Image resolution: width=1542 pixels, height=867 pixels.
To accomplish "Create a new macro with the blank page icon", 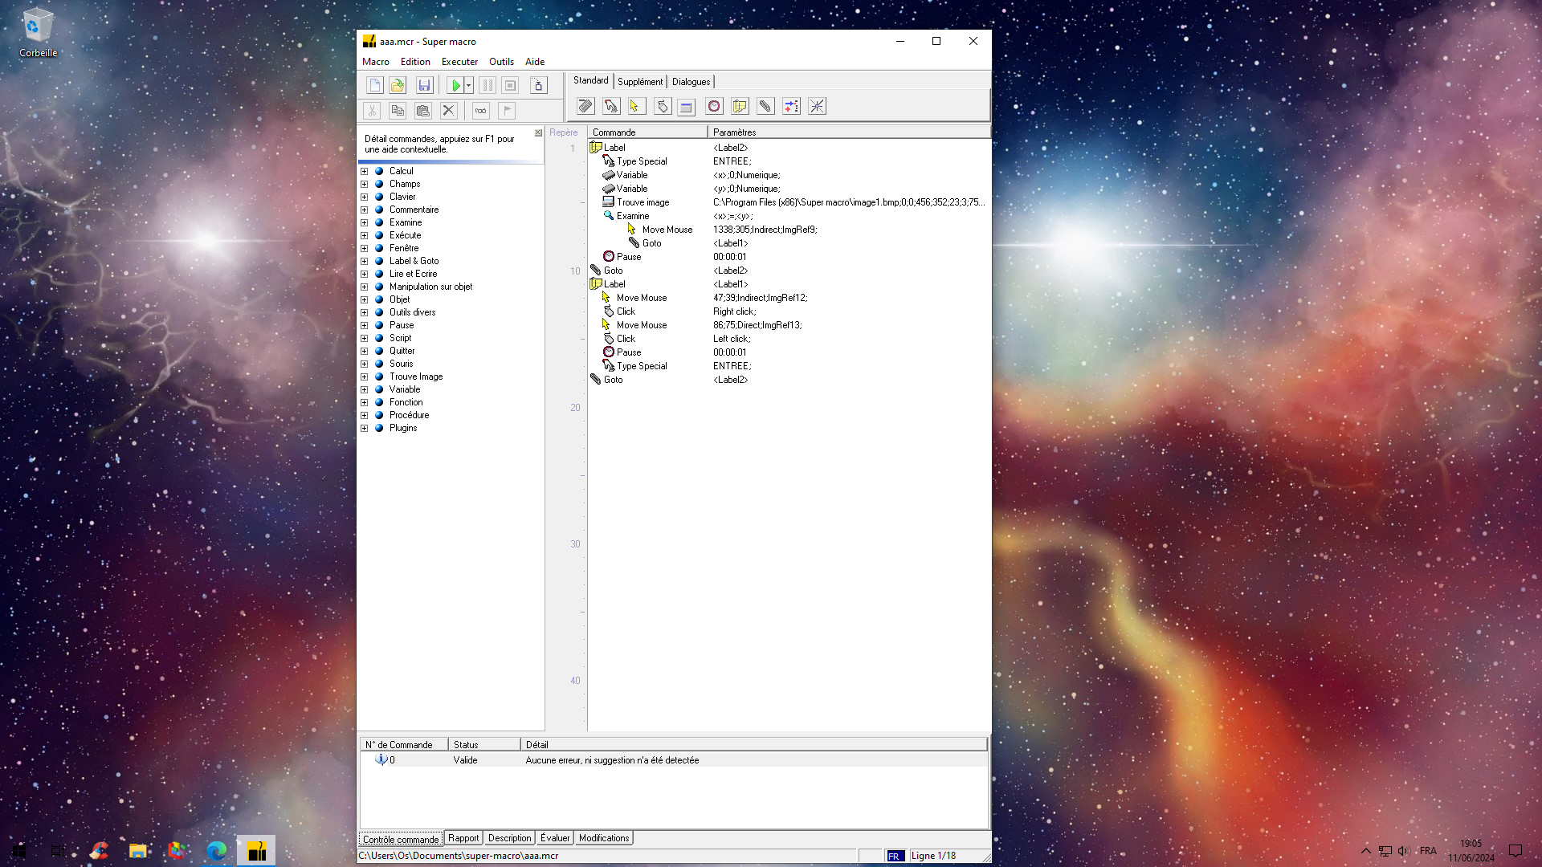I will [x=374, y=85].
